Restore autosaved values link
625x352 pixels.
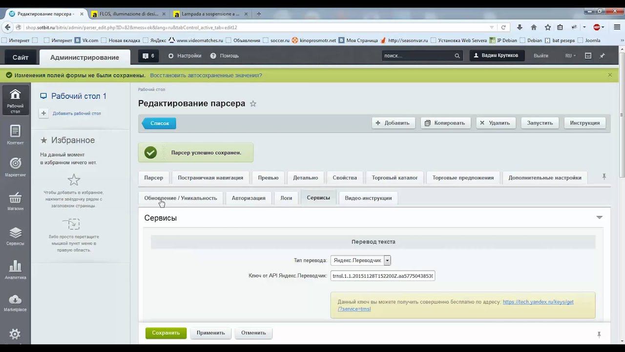coord(206,75)
